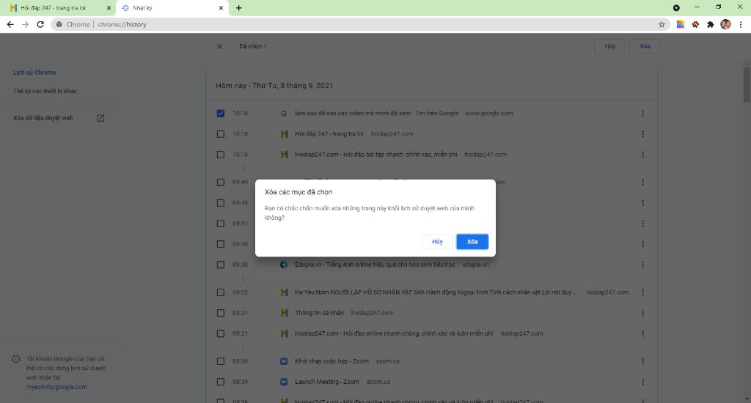Select the first 09:49 history entry checkbox

[x=220, y=182]
